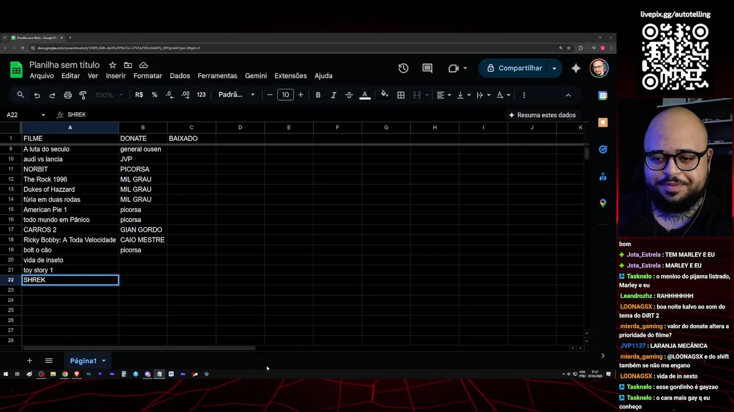This screenshot has height=412, width=734.
Task: Open the Ferramentas menu
Action: pyautogui.click(x=217, y=76)
